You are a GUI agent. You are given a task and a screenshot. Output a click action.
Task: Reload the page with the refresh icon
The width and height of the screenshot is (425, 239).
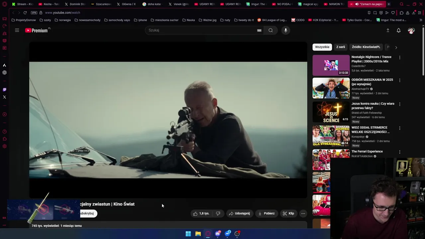tap(25, 13)
